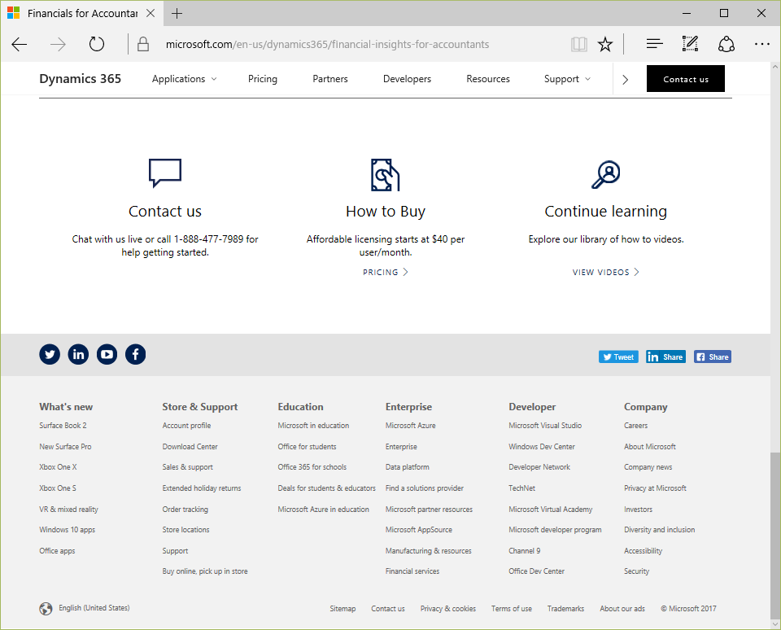The image size is (781, 630).
Task: Click the Continue learning magnifier icon
Action: click(605, 174)
